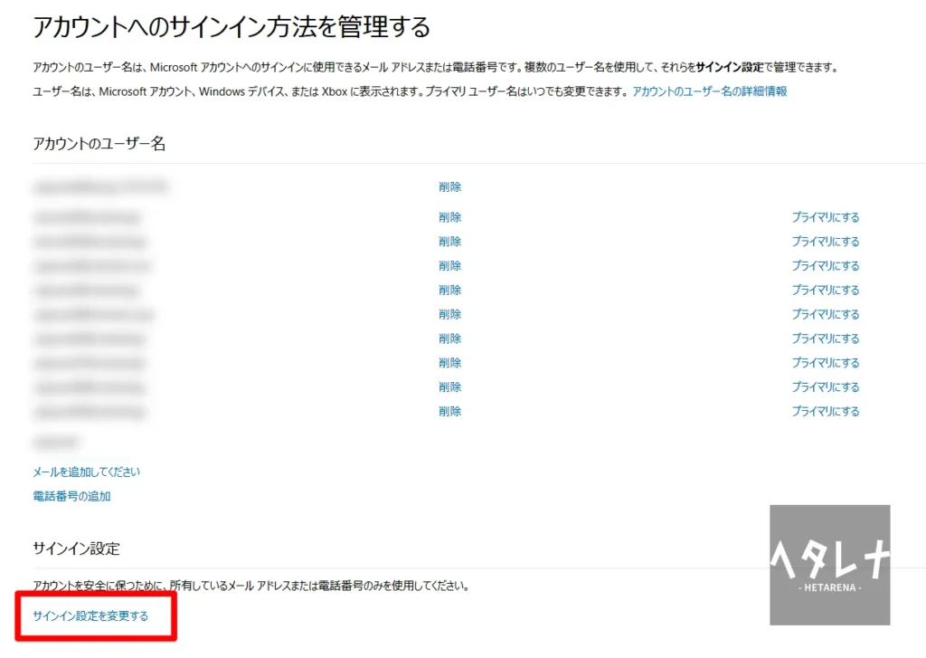Click プライマリにする in the seventh username row

pos(825,339)
